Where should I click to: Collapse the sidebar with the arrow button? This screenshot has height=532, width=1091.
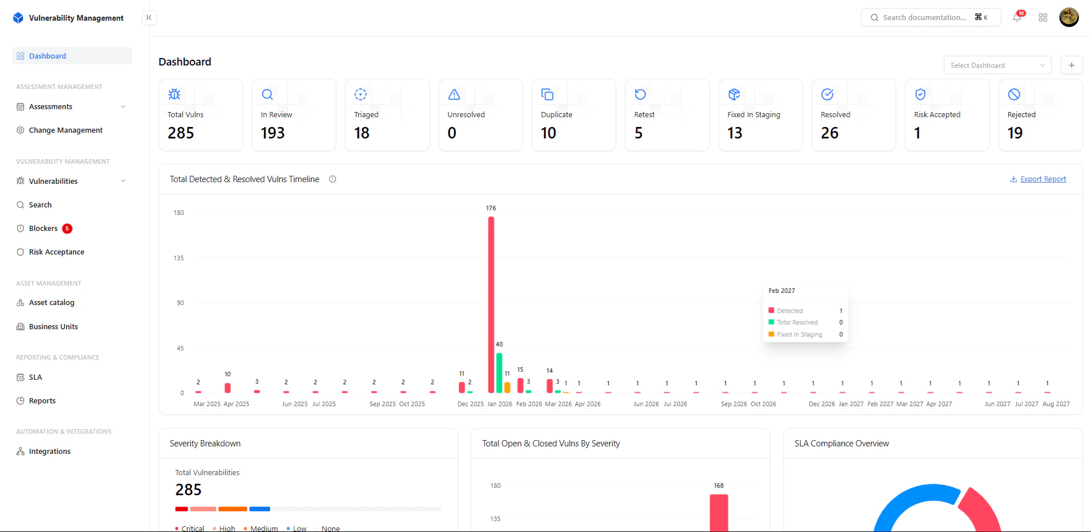(149, 18)
